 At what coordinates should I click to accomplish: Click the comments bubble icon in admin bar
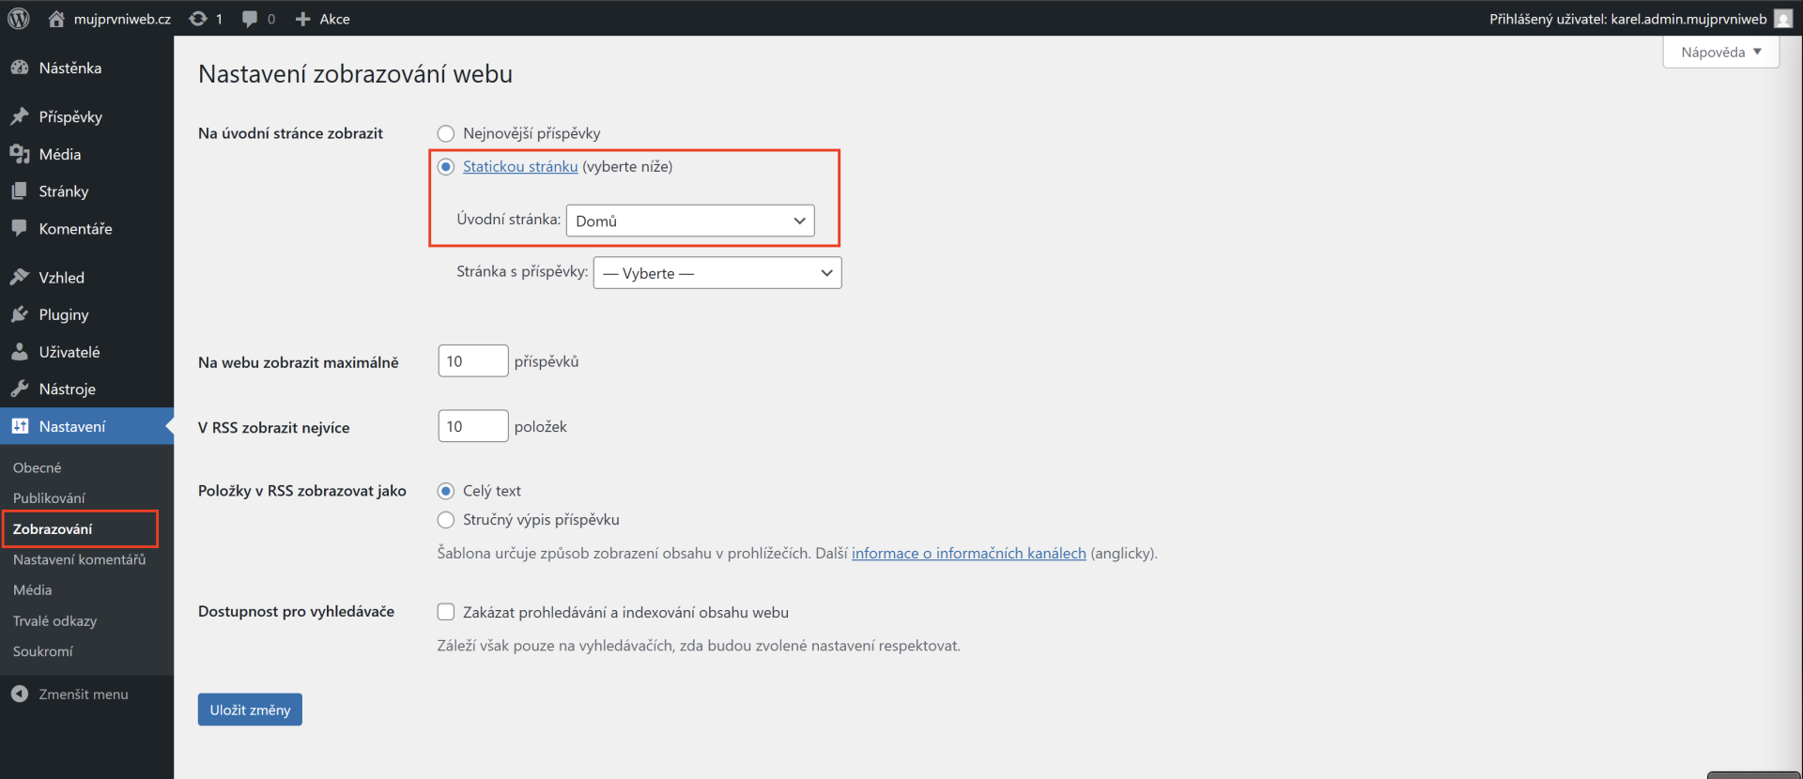tap(250, 19)
